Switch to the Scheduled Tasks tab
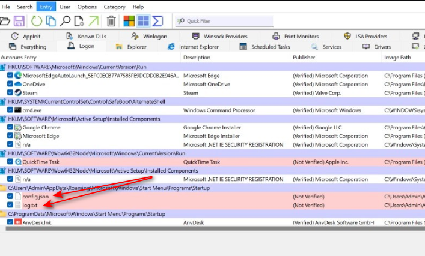 point(265,47)
